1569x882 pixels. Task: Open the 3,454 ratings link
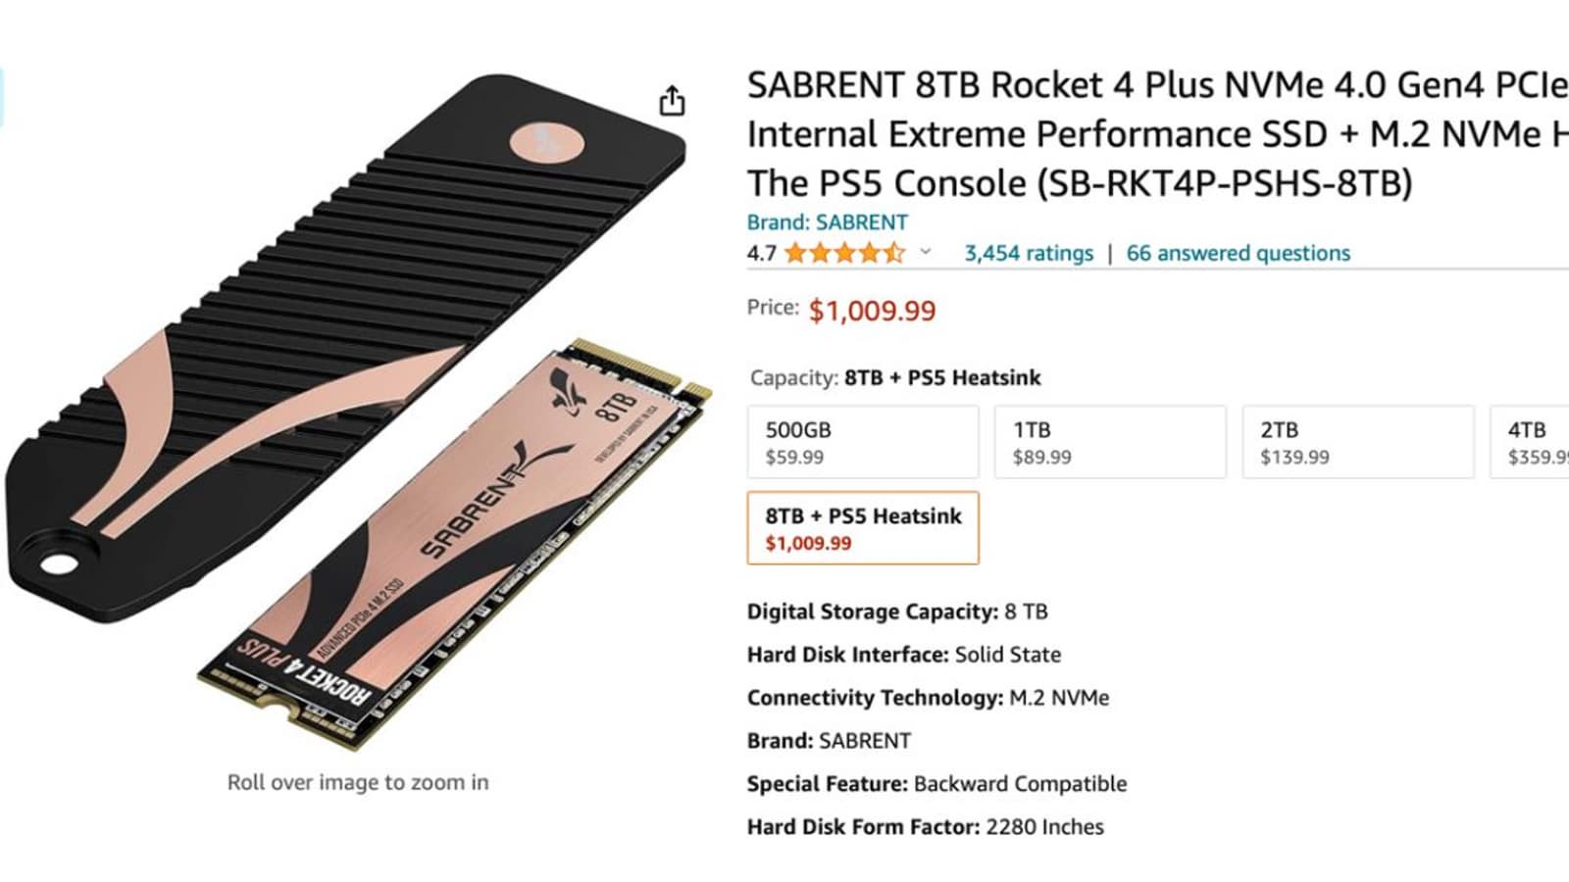tap(1029, 253)
